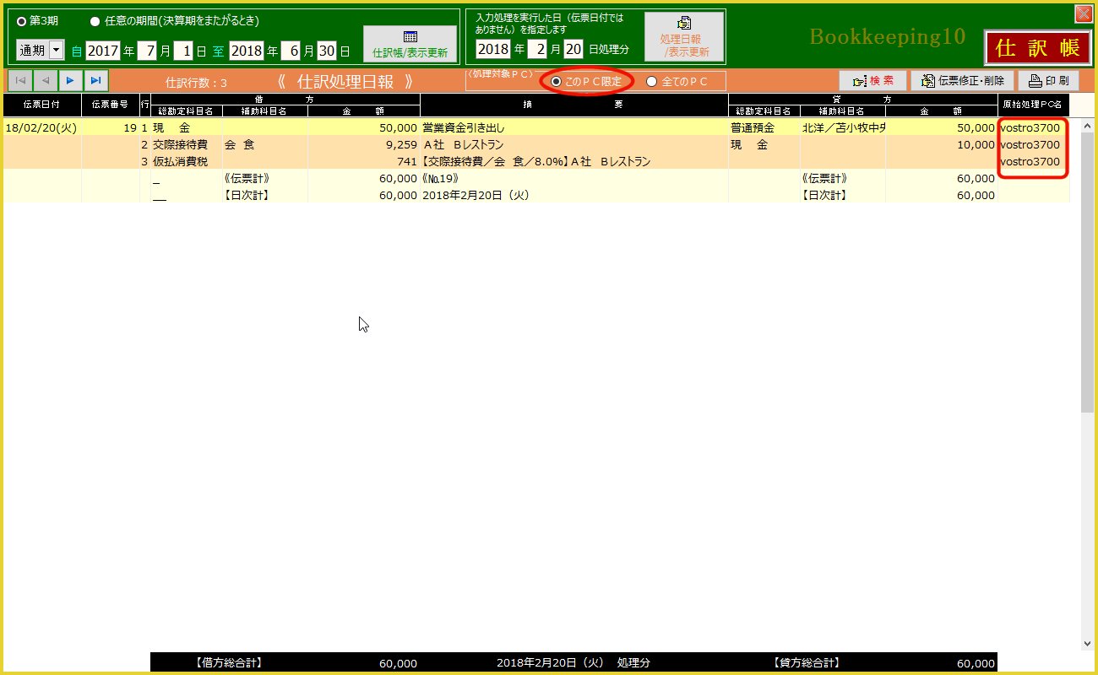Click 処理日報/表示更新 button
Image resolution: width=1098 pixels, height=675 pixels.
tap(684, 37)
